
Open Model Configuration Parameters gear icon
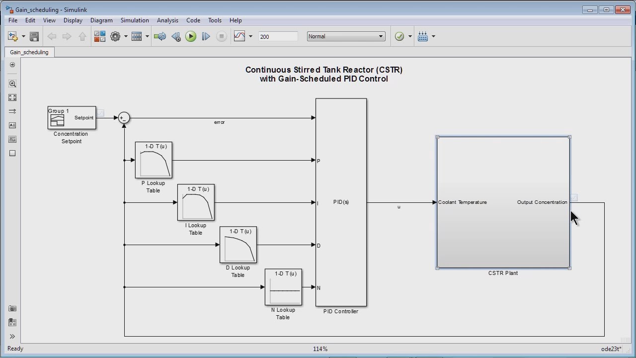pos(115,36)
